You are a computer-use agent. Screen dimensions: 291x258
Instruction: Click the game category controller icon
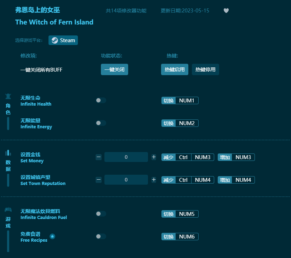tap(8, 209)
